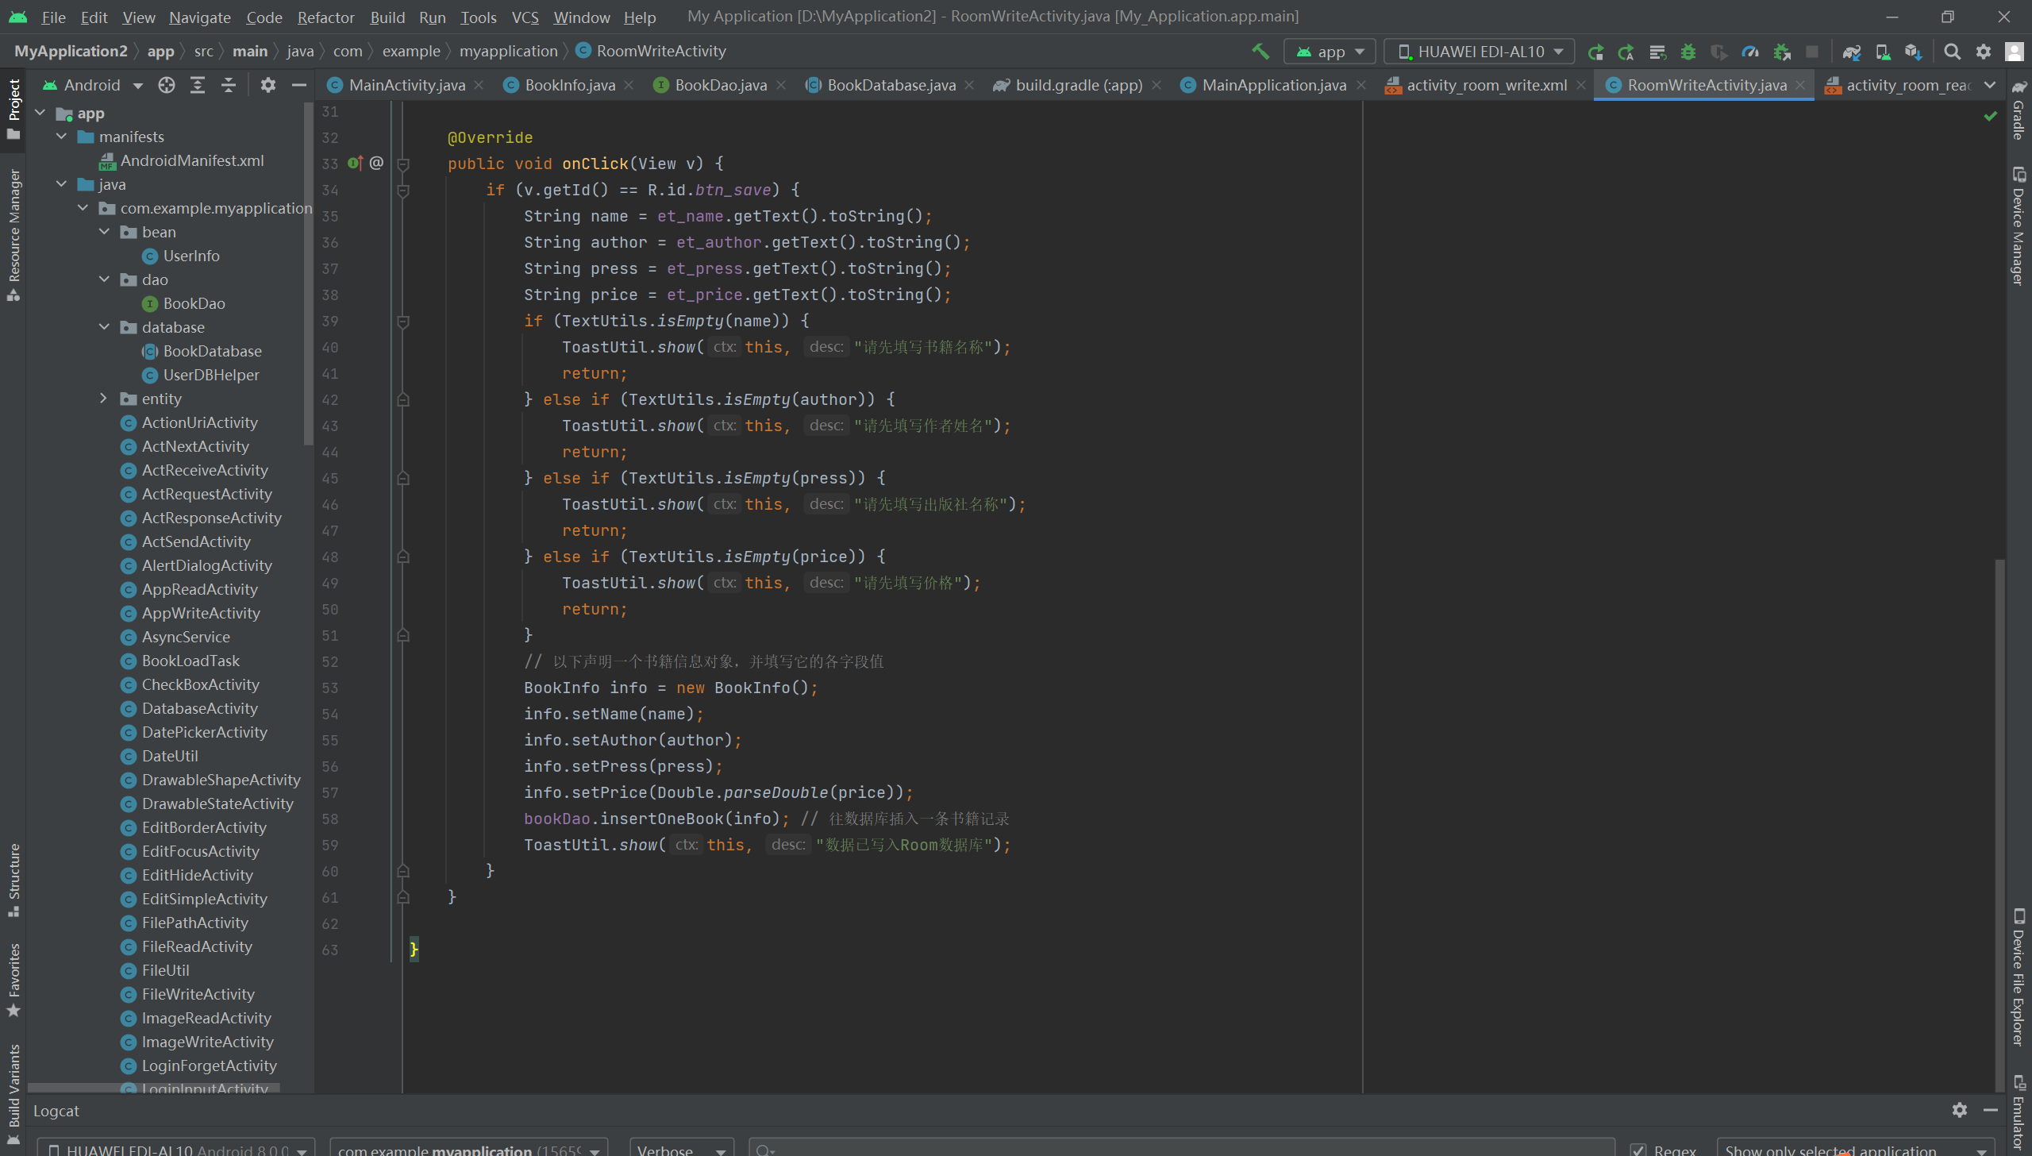Click the Make Project hammer icon

[1260, 52]
